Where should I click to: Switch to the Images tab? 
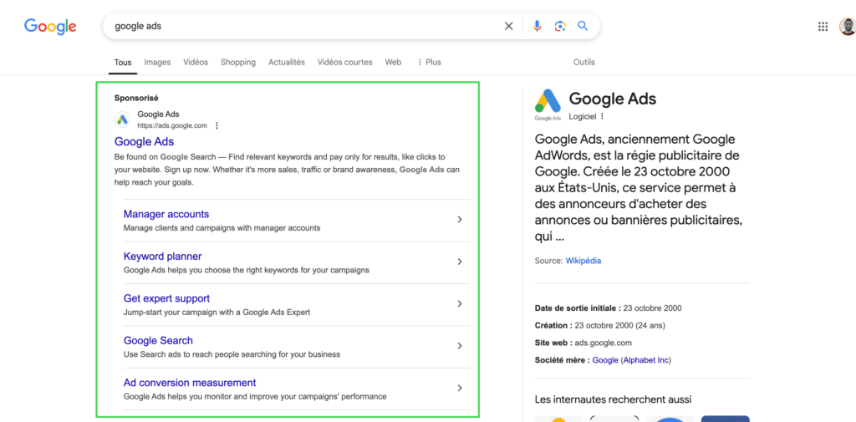pos(157,62)
